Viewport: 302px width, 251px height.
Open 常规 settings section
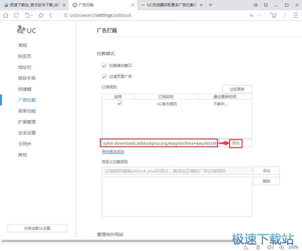pyautogui.click(x=23, y=45)
